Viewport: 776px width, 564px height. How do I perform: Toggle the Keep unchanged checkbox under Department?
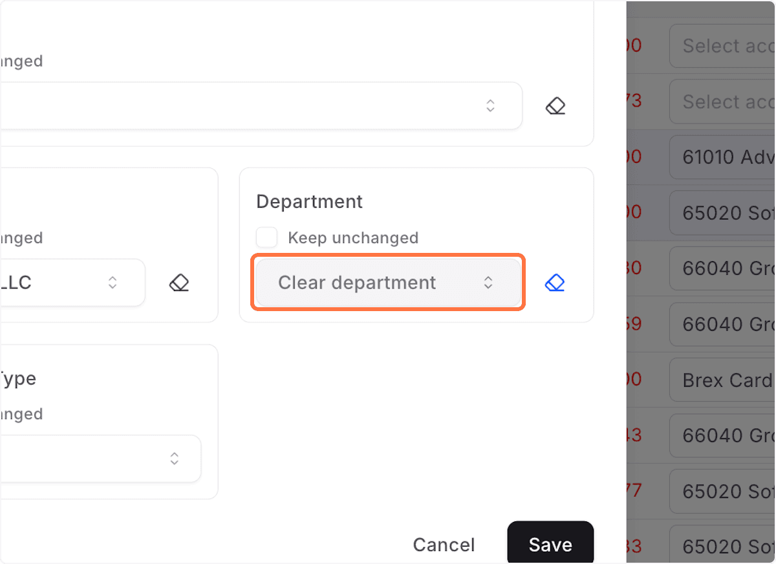(266, 237)
